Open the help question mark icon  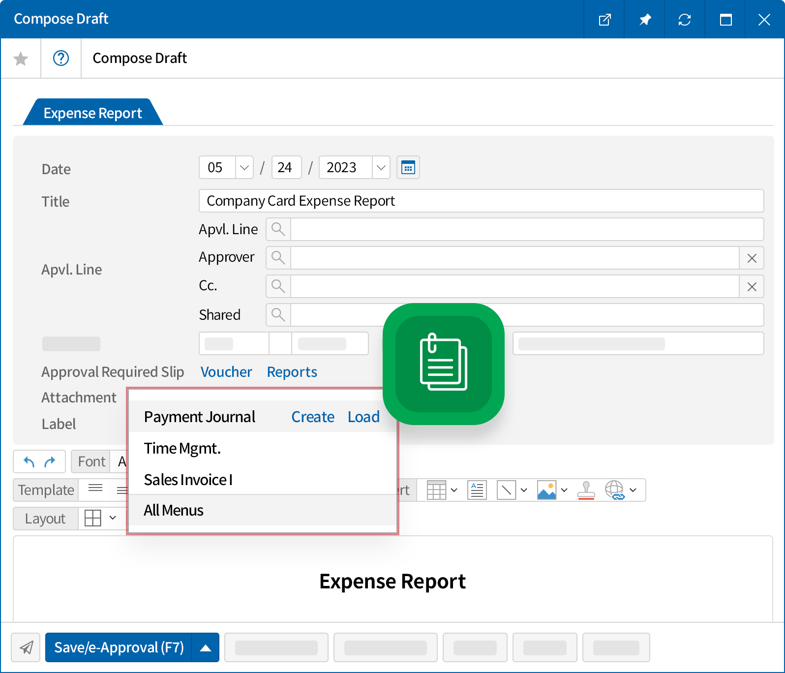click(x=61, y=59)
